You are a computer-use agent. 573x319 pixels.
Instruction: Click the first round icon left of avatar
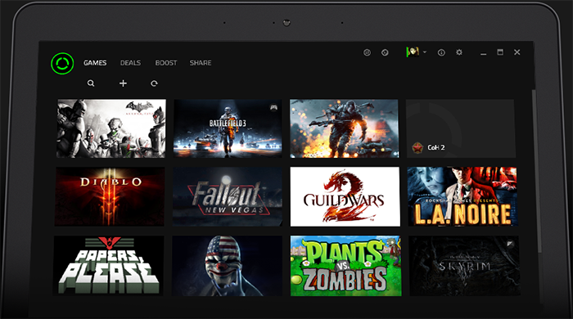point(367,52)
